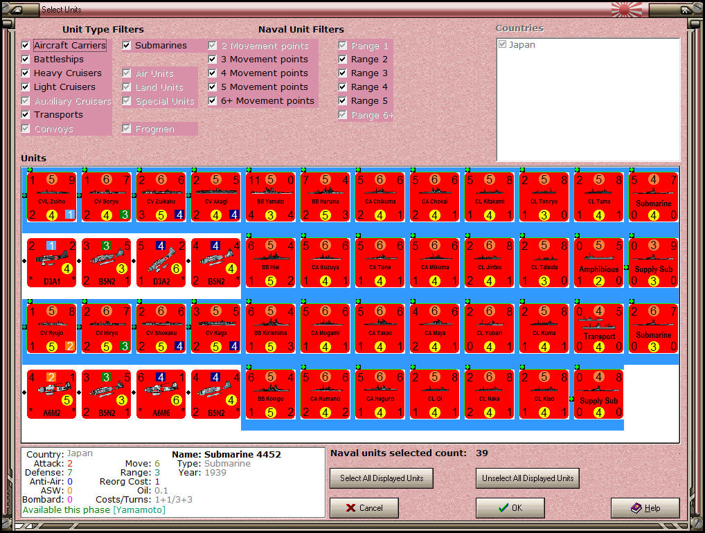The width and height of the screenshot is (705, 533).
Task: Select the CL Tatsuta light cruiser
Action: (x=544, y=263)
